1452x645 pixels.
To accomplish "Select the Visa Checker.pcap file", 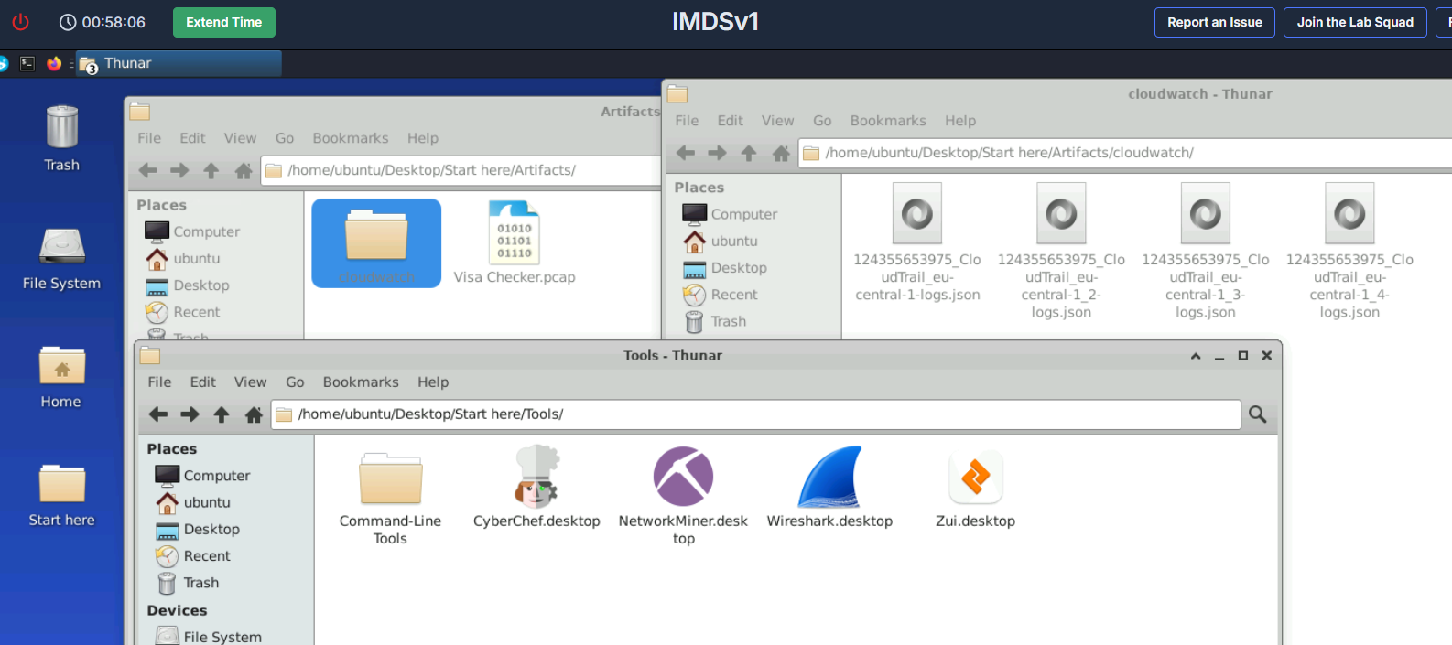I will (515, 242).
